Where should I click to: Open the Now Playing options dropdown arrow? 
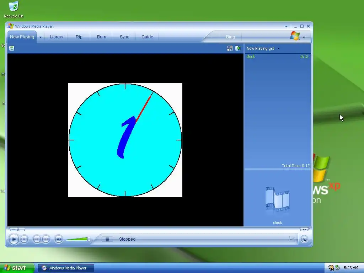41,37
